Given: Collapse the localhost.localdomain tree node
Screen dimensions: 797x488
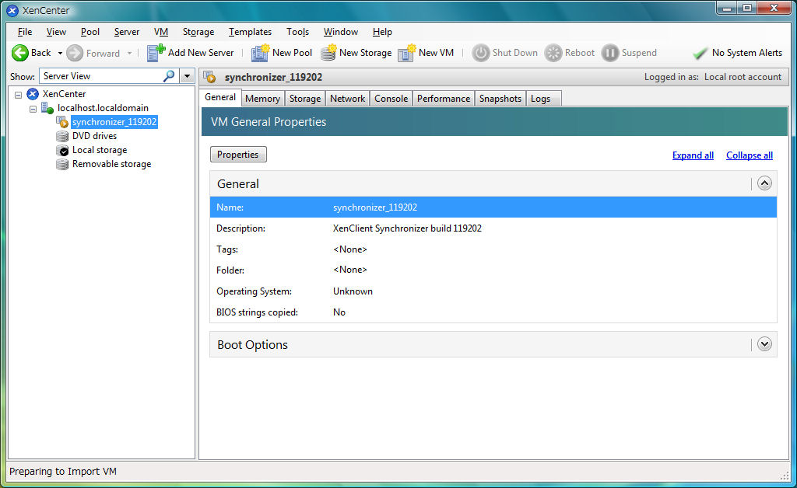Looking at the screenshot, I should pyautogui.click(x=33, y=108).
